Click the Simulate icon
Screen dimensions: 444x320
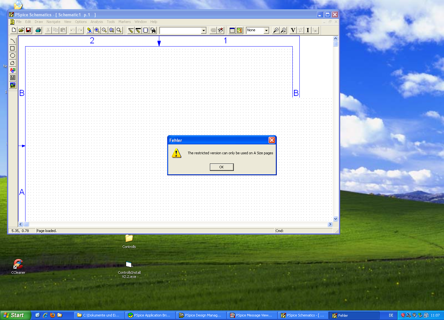[x=240, y=30]
